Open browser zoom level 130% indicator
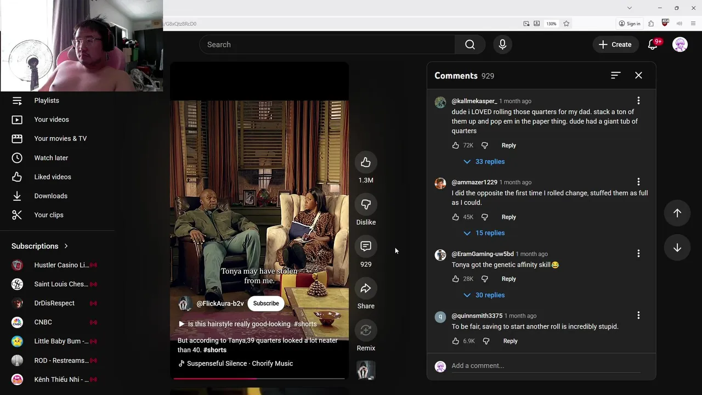702x395 pixels. [551, 24]
